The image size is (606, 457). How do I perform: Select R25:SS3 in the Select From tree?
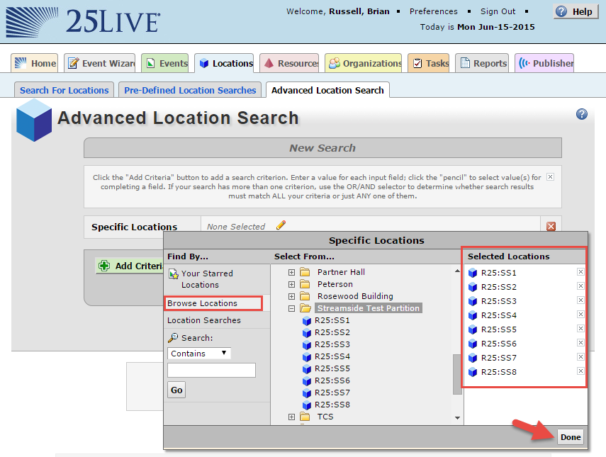point(326,344)
